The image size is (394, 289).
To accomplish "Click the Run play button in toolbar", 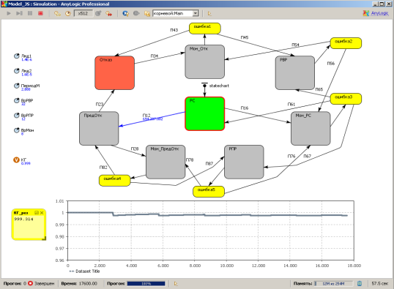I will (9, 13).
